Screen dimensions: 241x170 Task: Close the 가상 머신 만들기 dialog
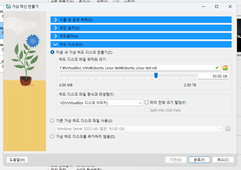coord(230,6)
